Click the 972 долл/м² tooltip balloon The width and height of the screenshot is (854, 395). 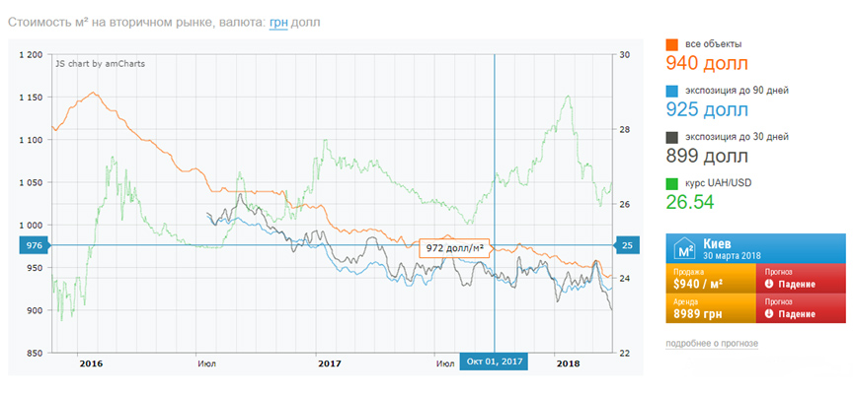pyautogui.click(x=452, y=247)
